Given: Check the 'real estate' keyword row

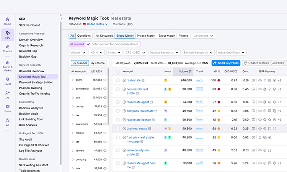Looking at the screenshot, I should click(x=118, y=80).
